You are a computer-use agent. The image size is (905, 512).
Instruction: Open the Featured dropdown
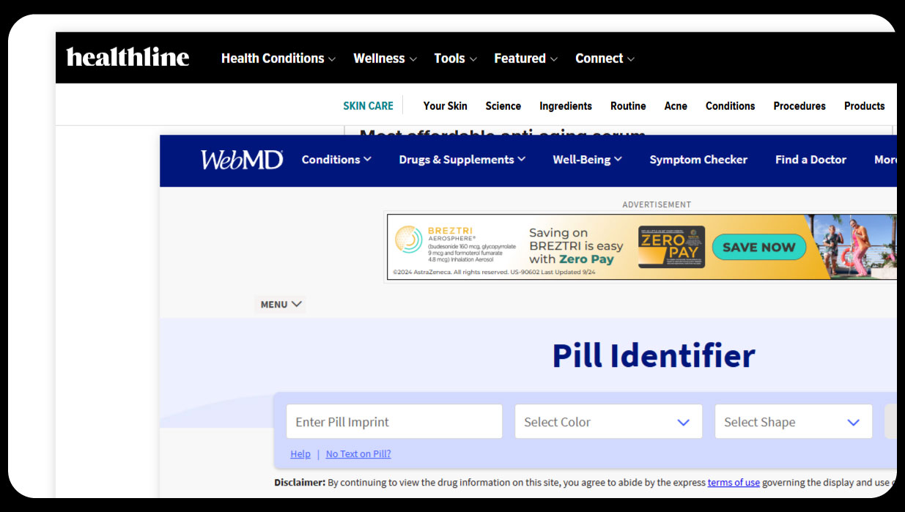[525, 59]
